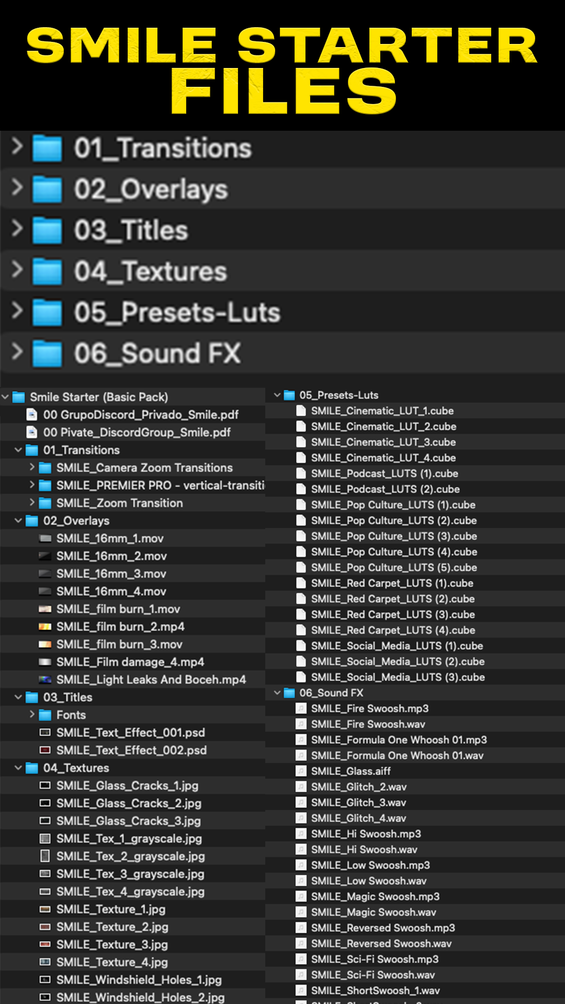This screenshot has height=1004, width=565.
Task: Collapse the 05_Presets-Luts tree folder arrow
Action: coord(277,395)
